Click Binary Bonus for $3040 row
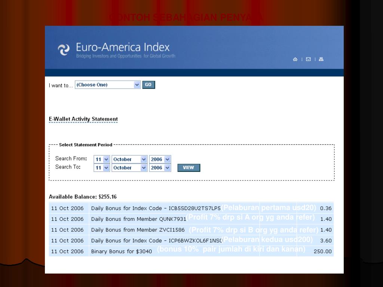The height and width of the screenshot is (287, 383). 191,251
